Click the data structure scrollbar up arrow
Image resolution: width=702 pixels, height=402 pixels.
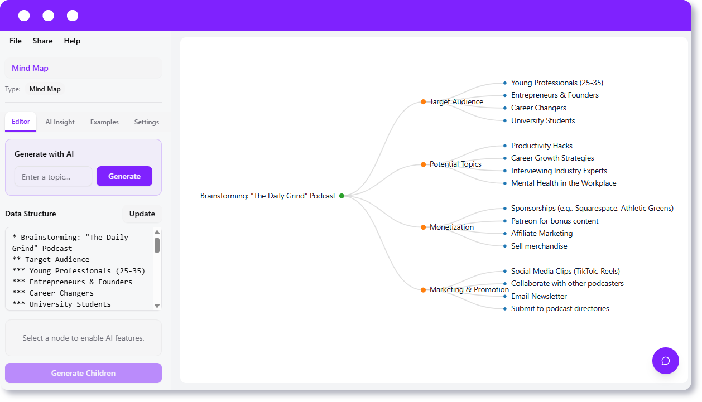[157, 233]
